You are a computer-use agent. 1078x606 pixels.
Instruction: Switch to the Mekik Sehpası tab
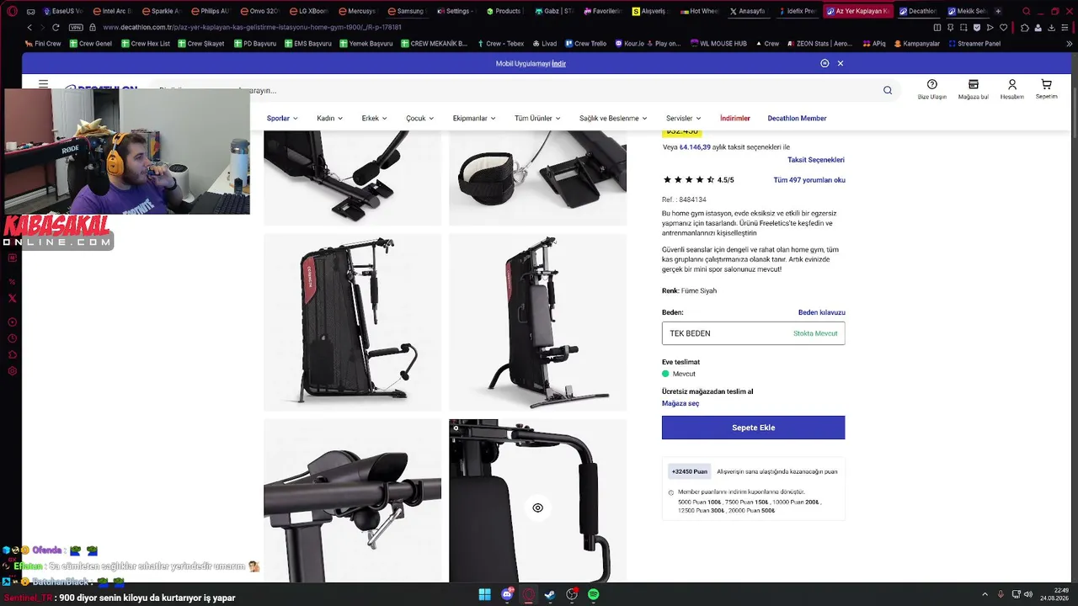[x=967, y=11]
